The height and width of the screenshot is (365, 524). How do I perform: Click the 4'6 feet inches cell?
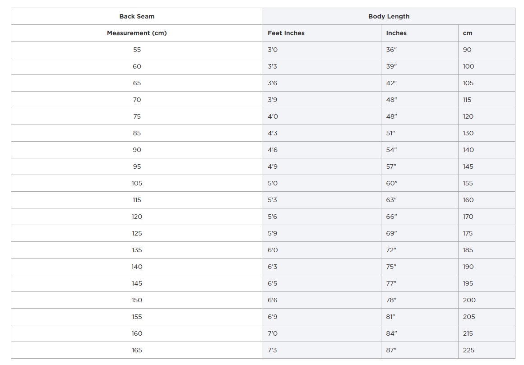point(322,150)
